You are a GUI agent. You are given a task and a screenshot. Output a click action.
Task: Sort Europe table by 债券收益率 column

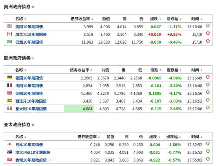point(81,70)
